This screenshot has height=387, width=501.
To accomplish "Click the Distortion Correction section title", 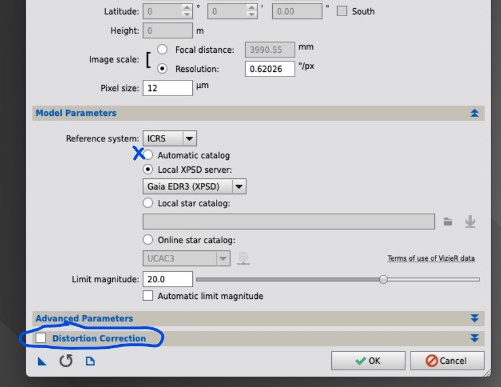I will coord(99,338).
